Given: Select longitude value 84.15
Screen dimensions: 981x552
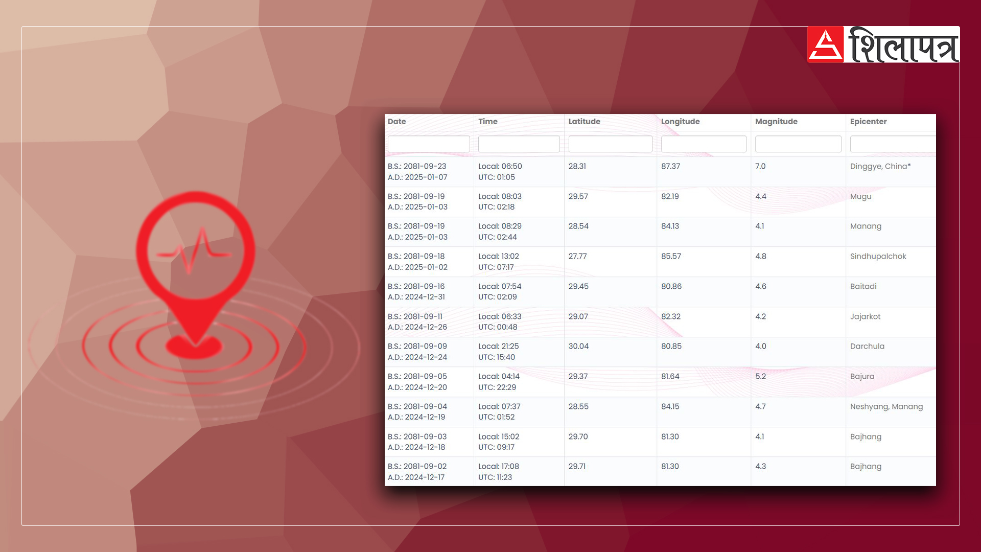Looking at the screenshot, I should point(670,407).
